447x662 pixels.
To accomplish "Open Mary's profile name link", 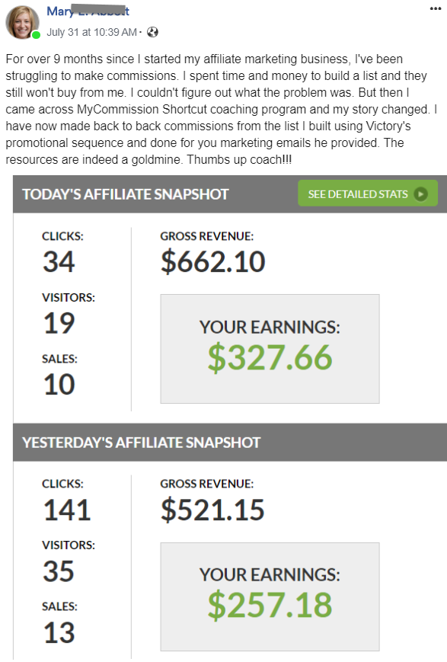I will (88, 11).
